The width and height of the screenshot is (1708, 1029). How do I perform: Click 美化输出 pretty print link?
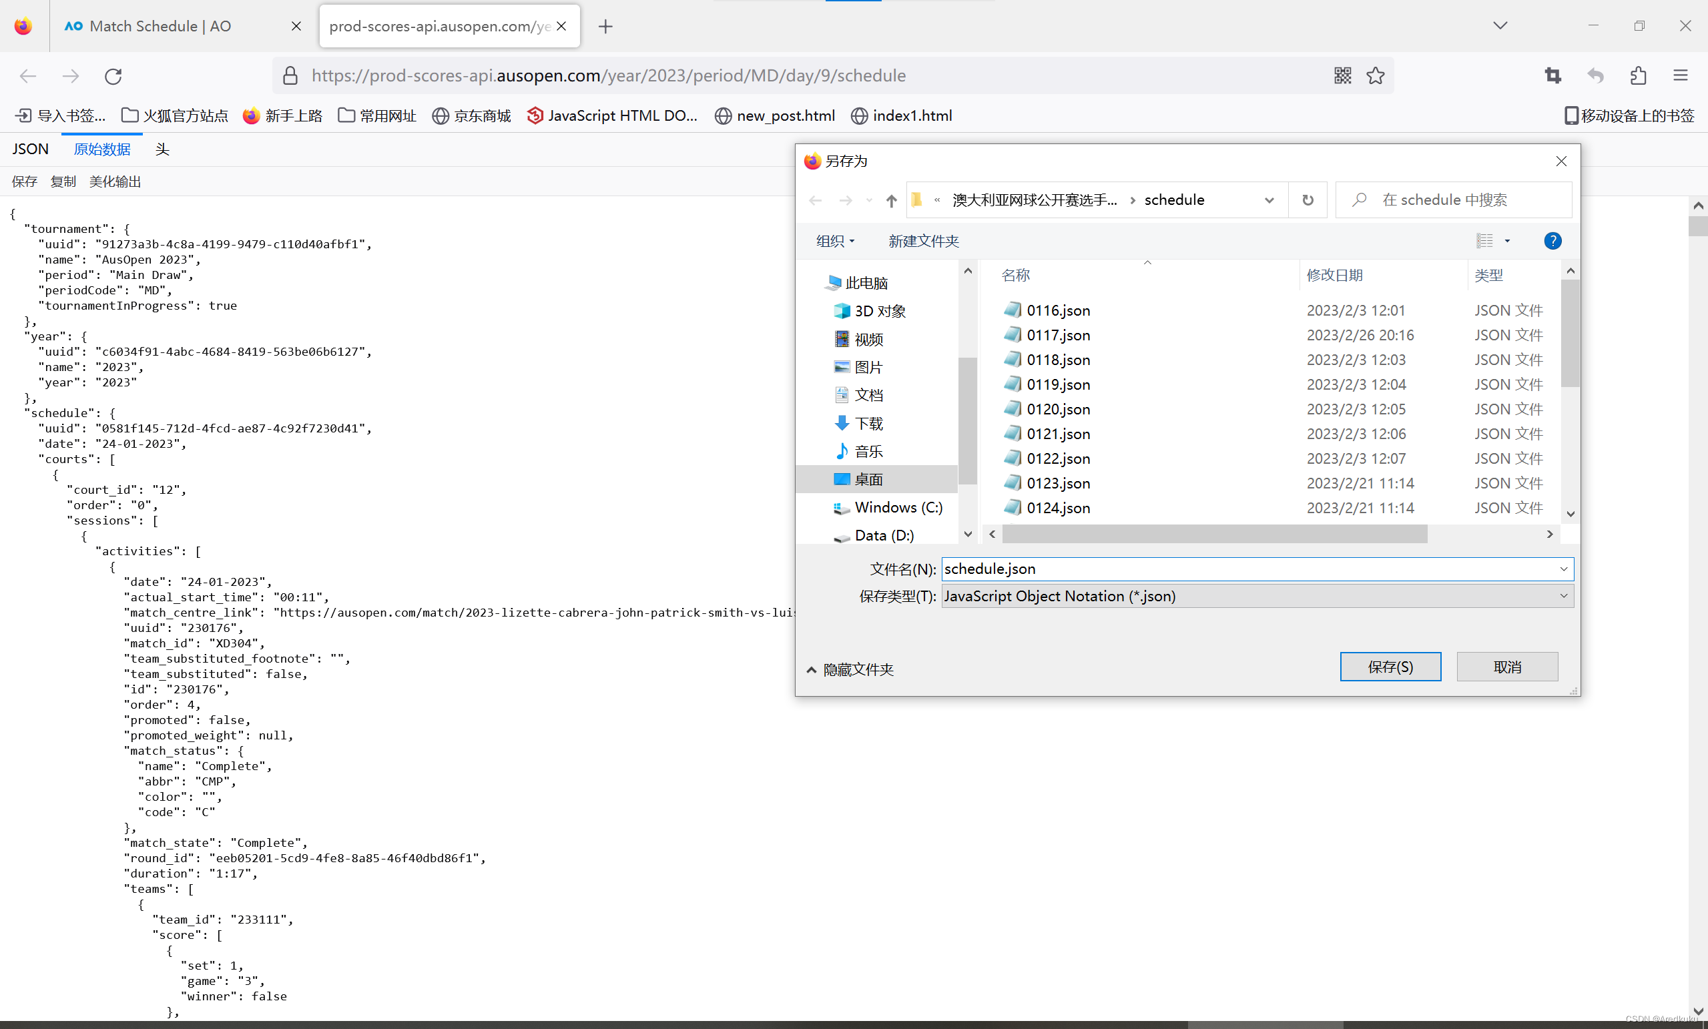click(114, 182)
